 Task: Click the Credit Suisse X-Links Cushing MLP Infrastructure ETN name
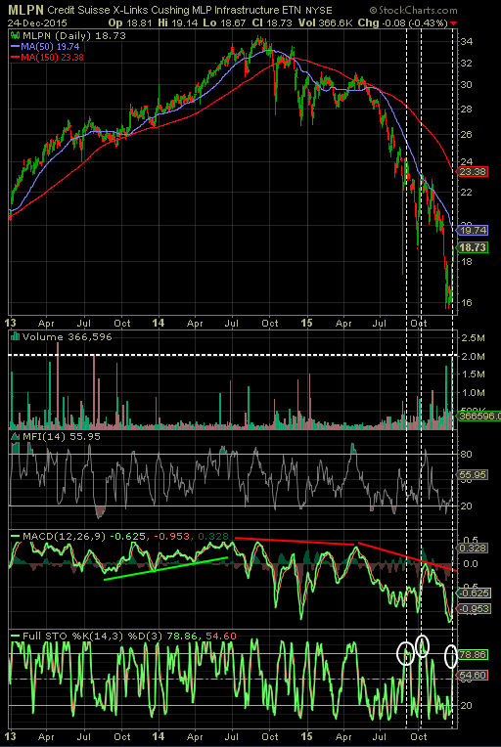click(x=175, y=11)
